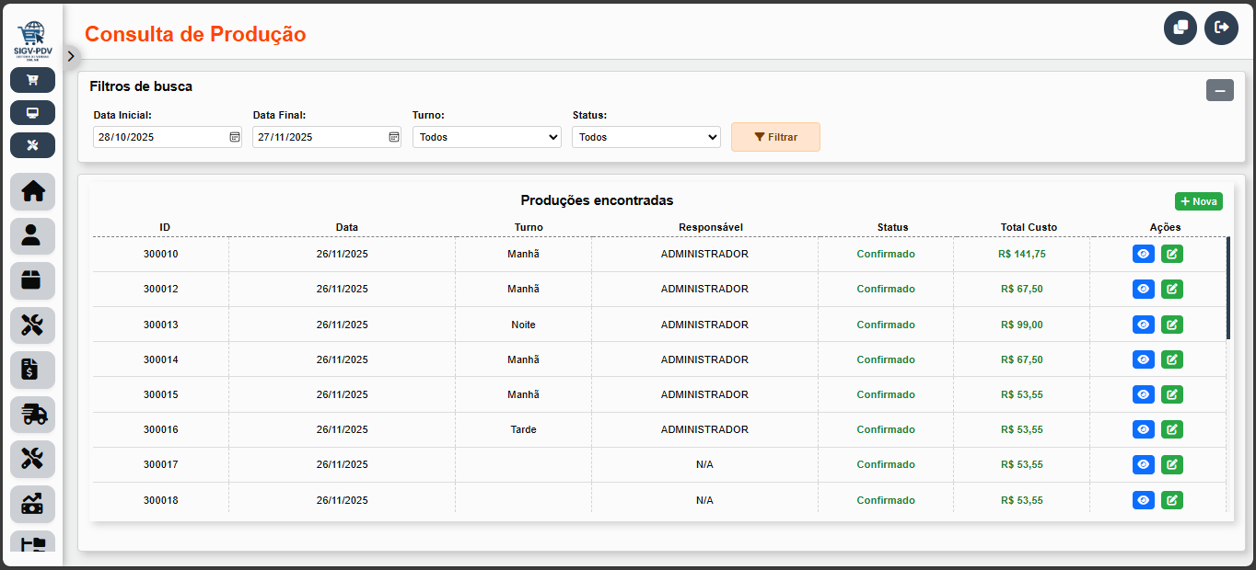
Task: Collapse the Filtros de busca panel
Action: pyautogui.click(x=1219, y=90)
